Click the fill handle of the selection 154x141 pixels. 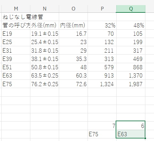pos(145,138)
